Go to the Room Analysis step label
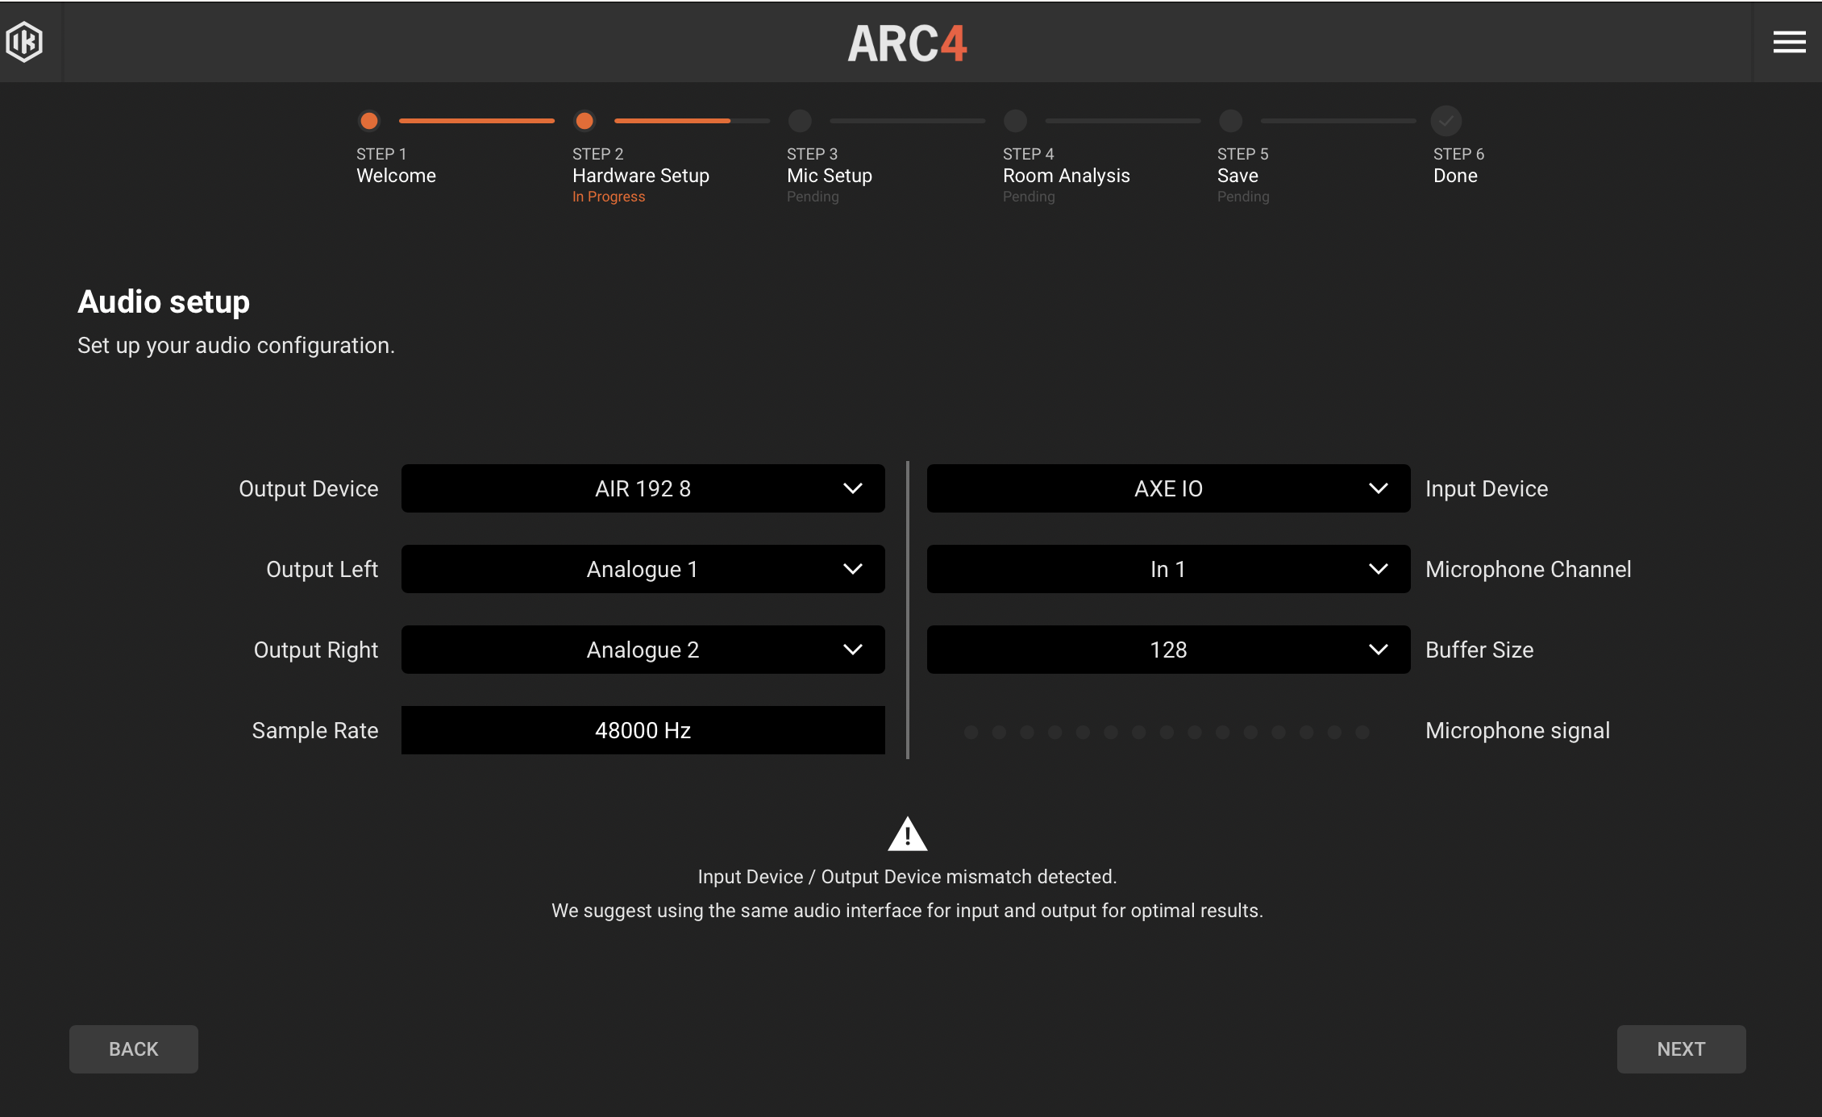The image size is (1822, 1117). (1066, 176)
